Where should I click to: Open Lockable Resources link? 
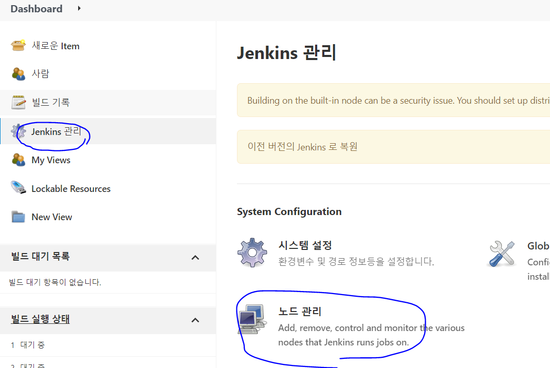[71, 189]
